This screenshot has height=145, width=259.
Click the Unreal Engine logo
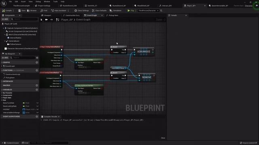4,4
